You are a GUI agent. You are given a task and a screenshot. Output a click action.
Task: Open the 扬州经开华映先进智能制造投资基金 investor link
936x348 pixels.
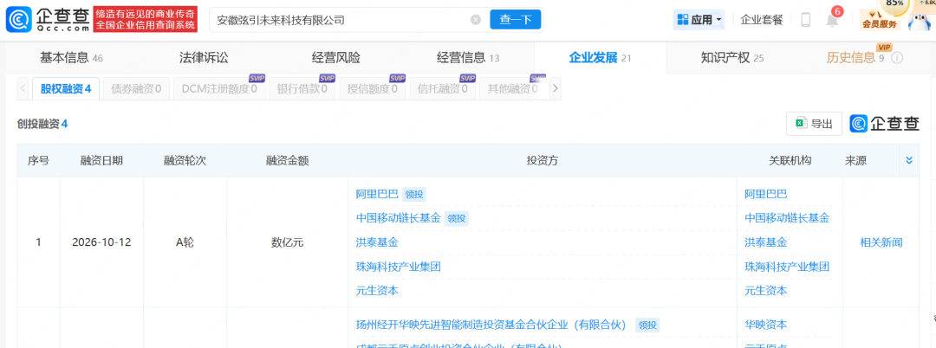tap(491, 325)
